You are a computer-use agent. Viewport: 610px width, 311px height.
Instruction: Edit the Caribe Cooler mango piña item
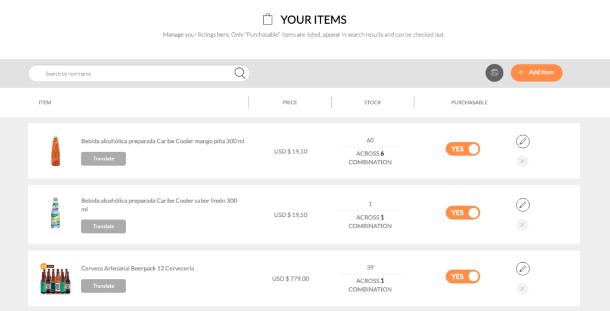(x=522, y=141)
